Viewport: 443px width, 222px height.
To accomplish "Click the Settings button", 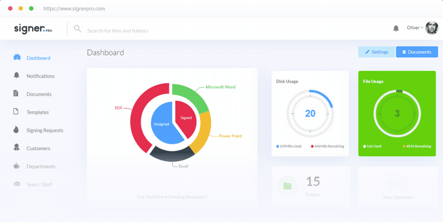I will point(377,52).
